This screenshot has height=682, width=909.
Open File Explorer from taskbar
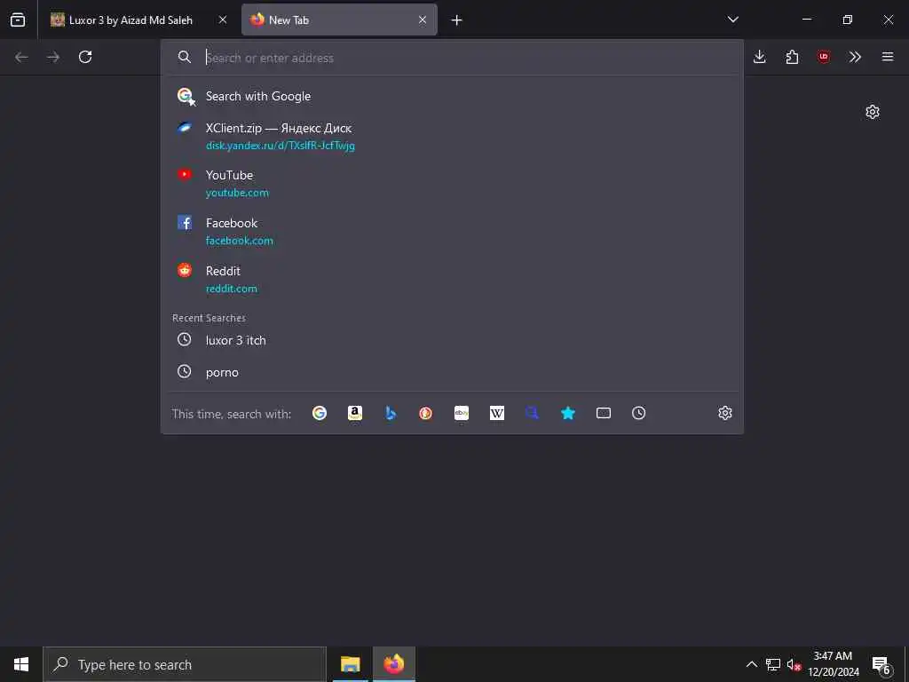(x=350, y=664)
